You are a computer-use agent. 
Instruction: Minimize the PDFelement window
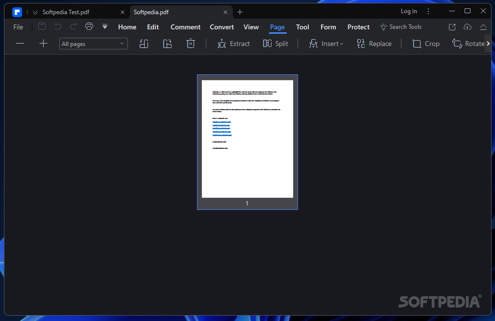452,11
